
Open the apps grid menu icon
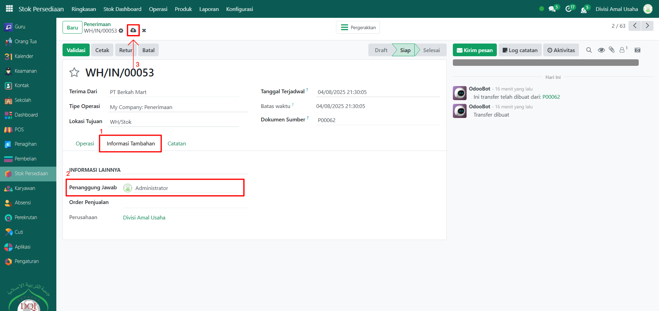point(9,9)
